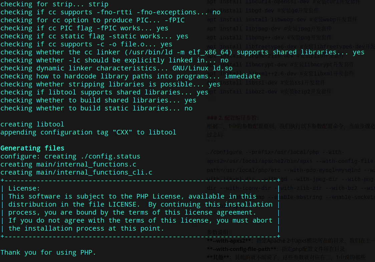Click the line mentioning elf_x86_64 linker
The height and width of the screenshot is (262, 375).
[x=182, y=52]
